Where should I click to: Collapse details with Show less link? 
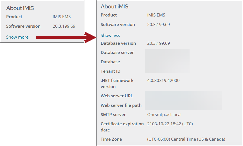tap(110, 36)
